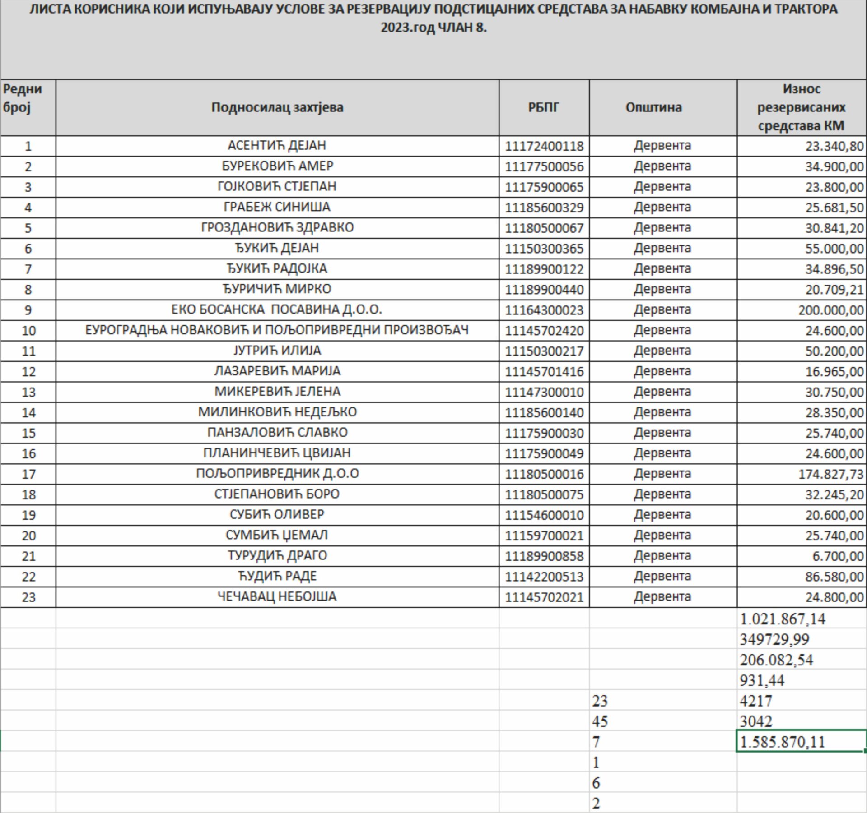Select РБПГ value 11145702021
The image size is (867, 813).
544,597
